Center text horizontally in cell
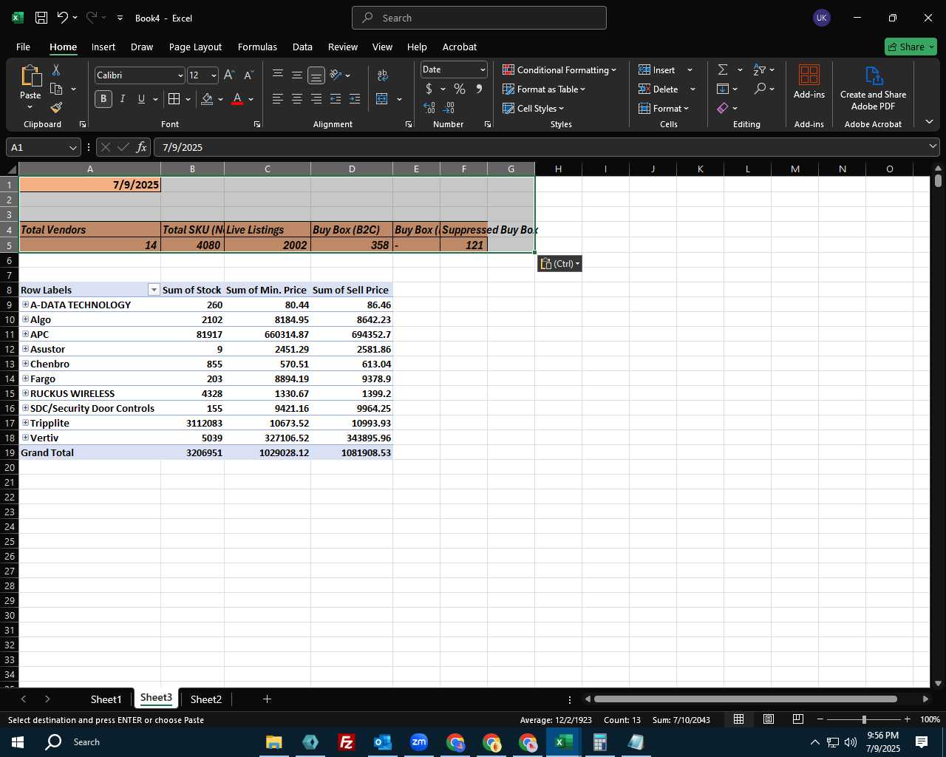 (x=297, y=99)
